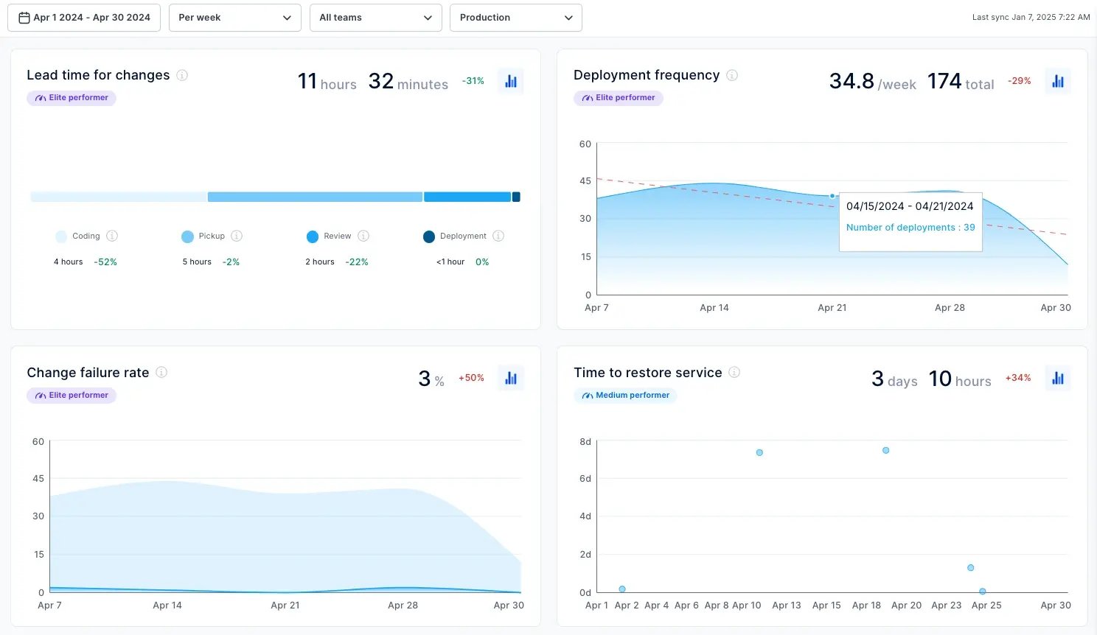The height and width of the screenshot is (635, 1097).
Task: Click the info icon beside the Deployment legend entry
Action: [499, 236]
